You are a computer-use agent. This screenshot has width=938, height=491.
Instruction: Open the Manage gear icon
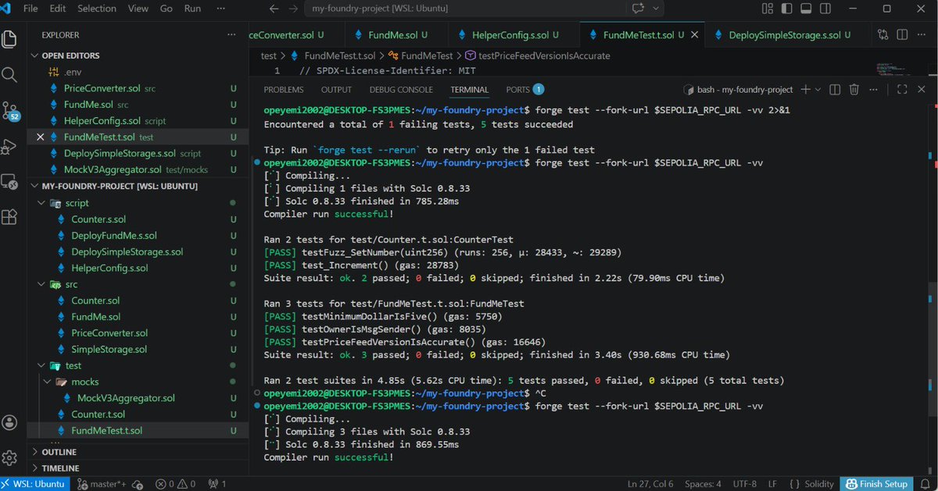point(9,457)
